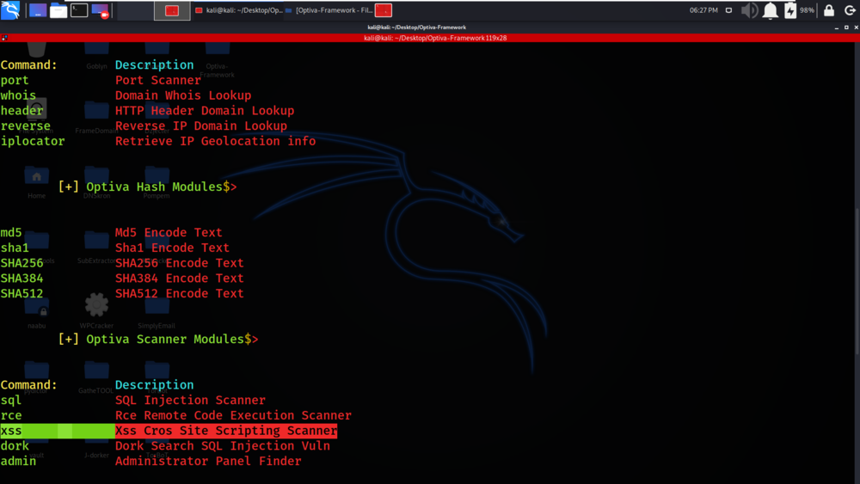Click 'Retrieve IP Geolocation info' text
This screenshot has height=484, width=860.
pyautogui.click(x=216, y=141)
